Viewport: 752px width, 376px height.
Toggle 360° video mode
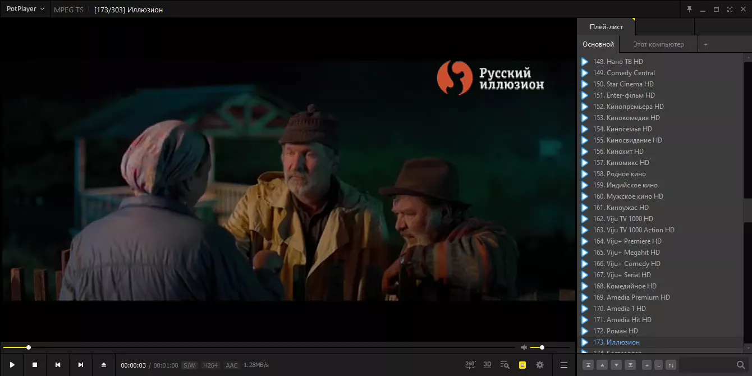470,365
